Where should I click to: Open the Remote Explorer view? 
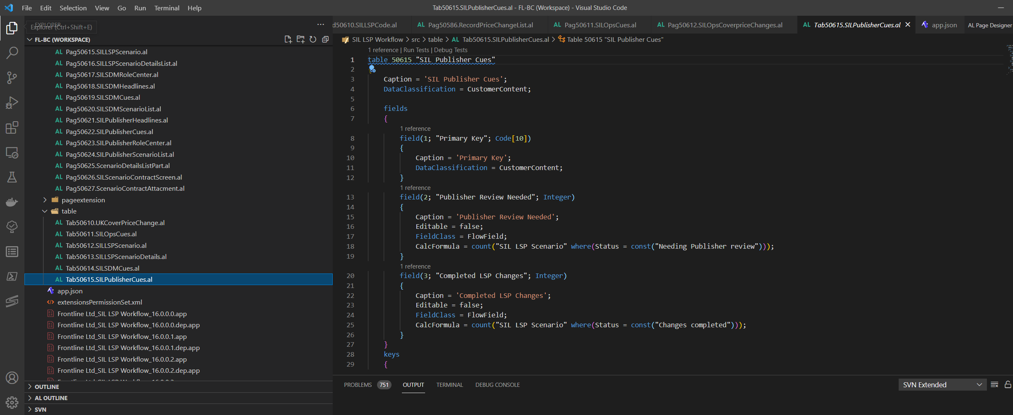pyautogui.click(x=12, y=153)
